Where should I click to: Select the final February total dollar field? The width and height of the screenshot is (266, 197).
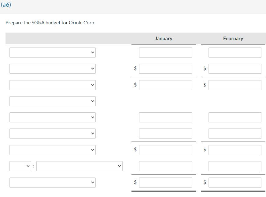(235, 182)
